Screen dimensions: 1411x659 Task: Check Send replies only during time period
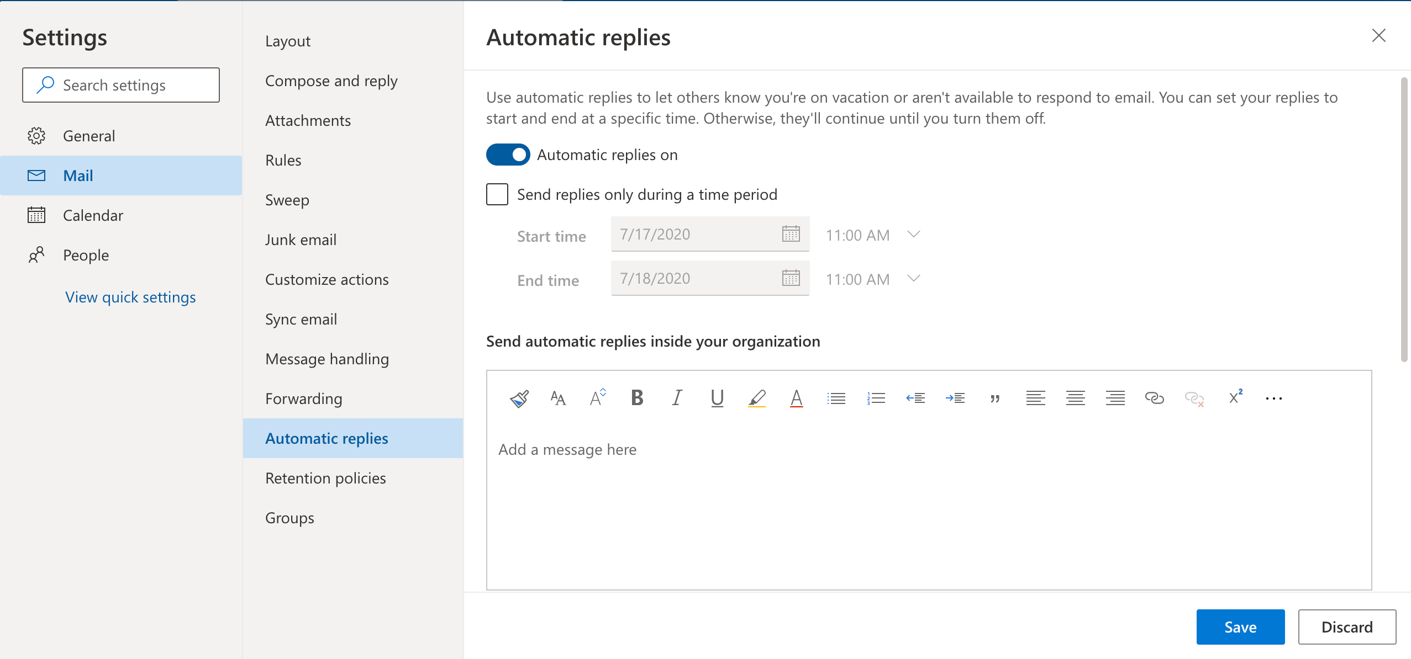[497, 194]
